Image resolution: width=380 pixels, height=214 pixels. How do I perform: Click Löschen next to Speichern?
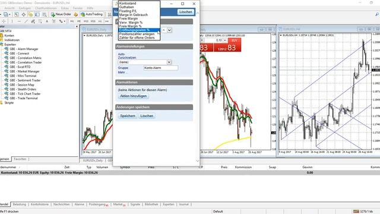[x=147, y=116]
